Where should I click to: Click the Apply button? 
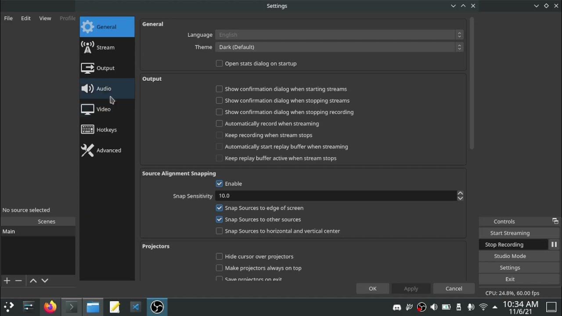pyautogui.click(x=411, y=288)
